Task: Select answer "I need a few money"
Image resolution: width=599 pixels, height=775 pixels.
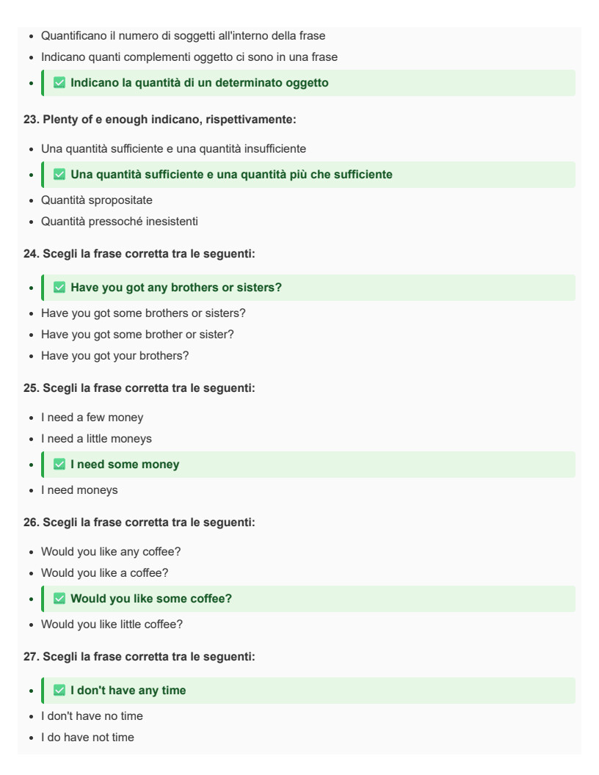Action: pos(92,418)
